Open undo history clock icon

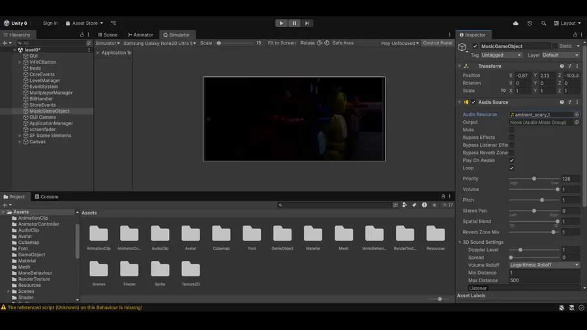pos(530,23)
